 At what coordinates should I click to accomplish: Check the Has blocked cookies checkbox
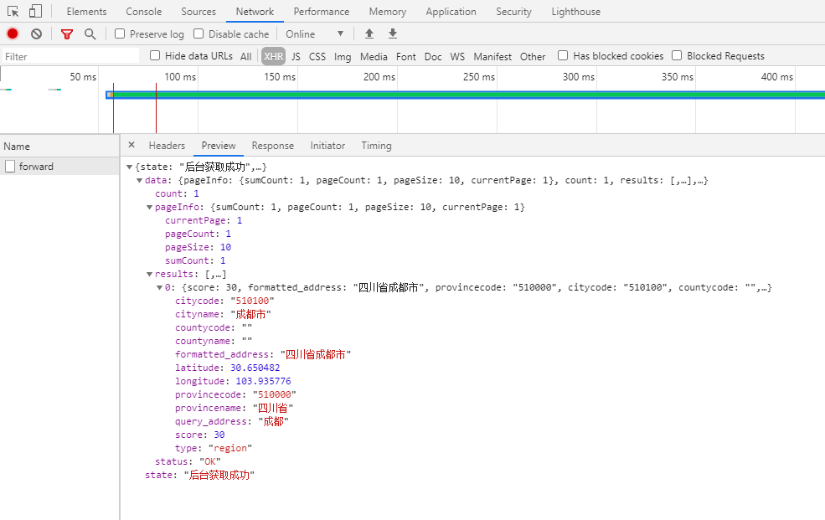pos(563,55)
